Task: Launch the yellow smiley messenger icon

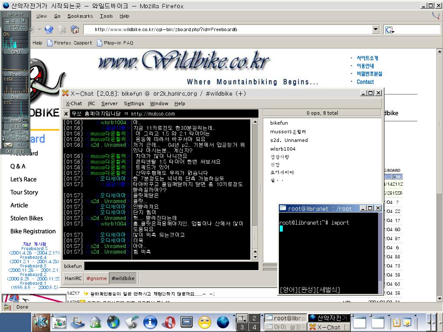Action: [205, 322]
